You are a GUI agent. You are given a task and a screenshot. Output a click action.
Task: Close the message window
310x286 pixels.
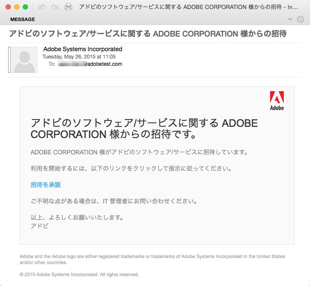click(x=8, y=7)
